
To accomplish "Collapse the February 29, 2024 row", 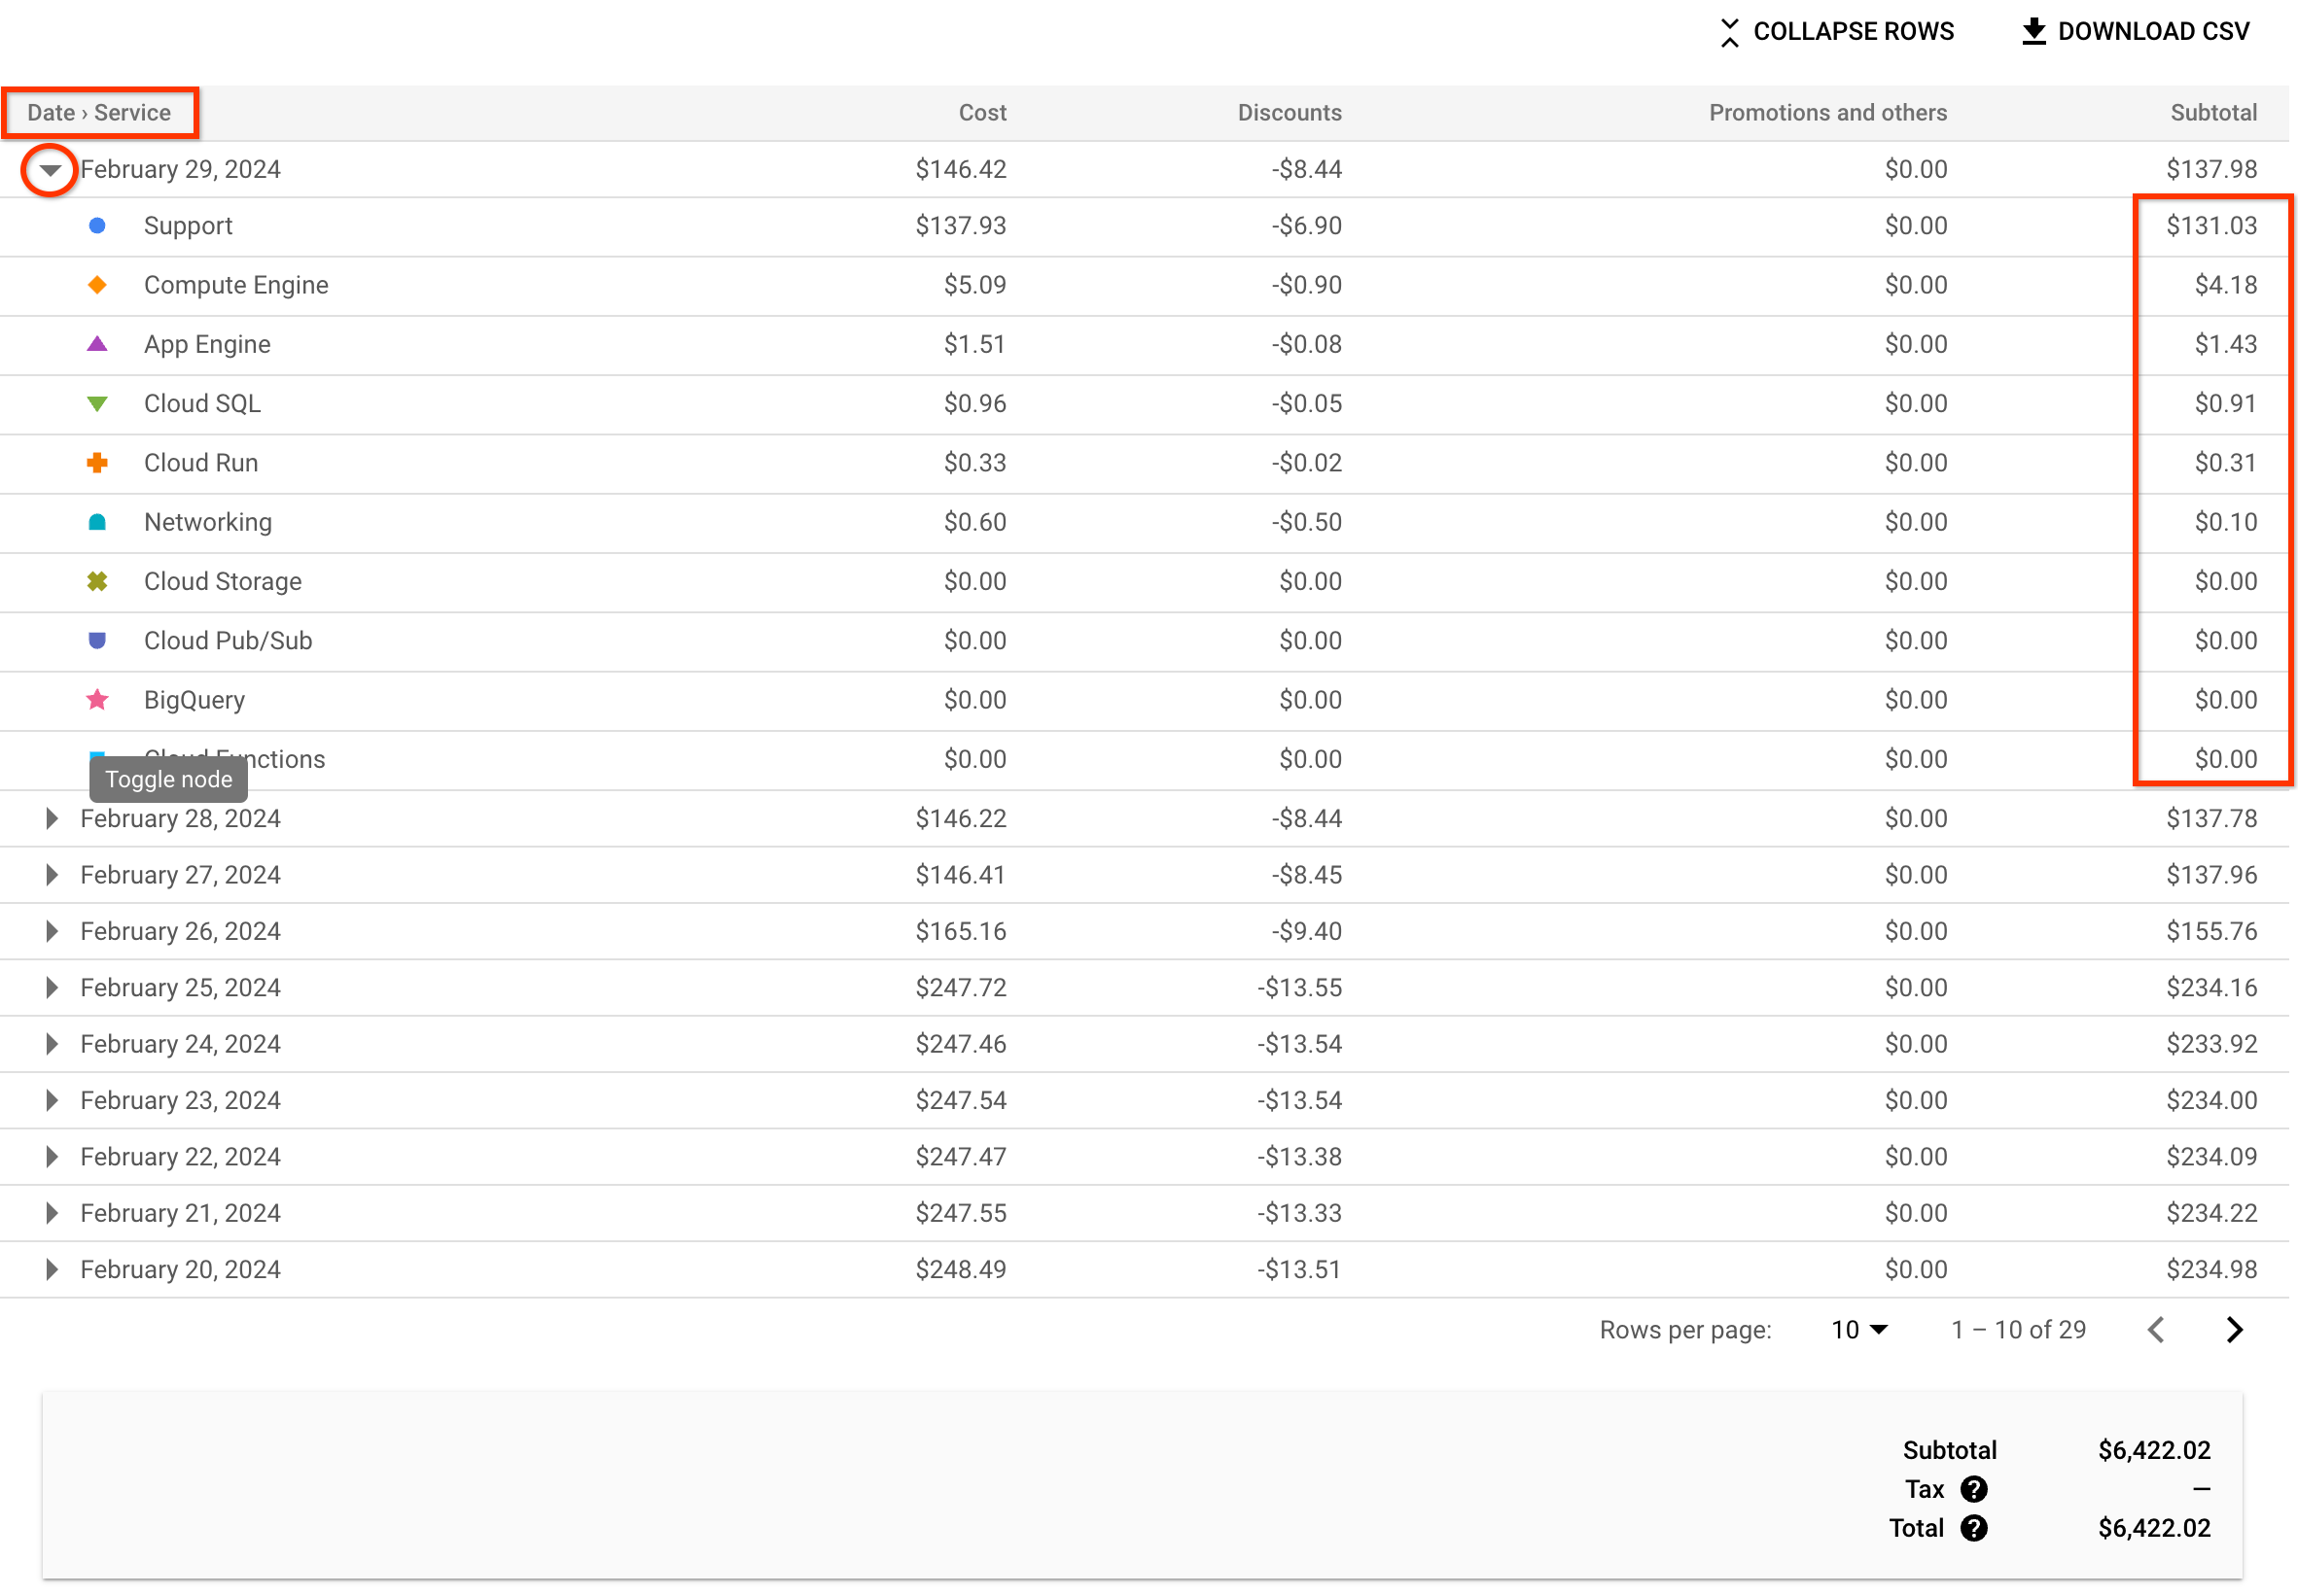I will click(x=53, y=169).
